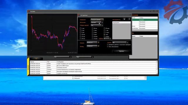Click the yellow vertical log side tab
Screen dimensions: 188x105
click(x=28, y=67)
